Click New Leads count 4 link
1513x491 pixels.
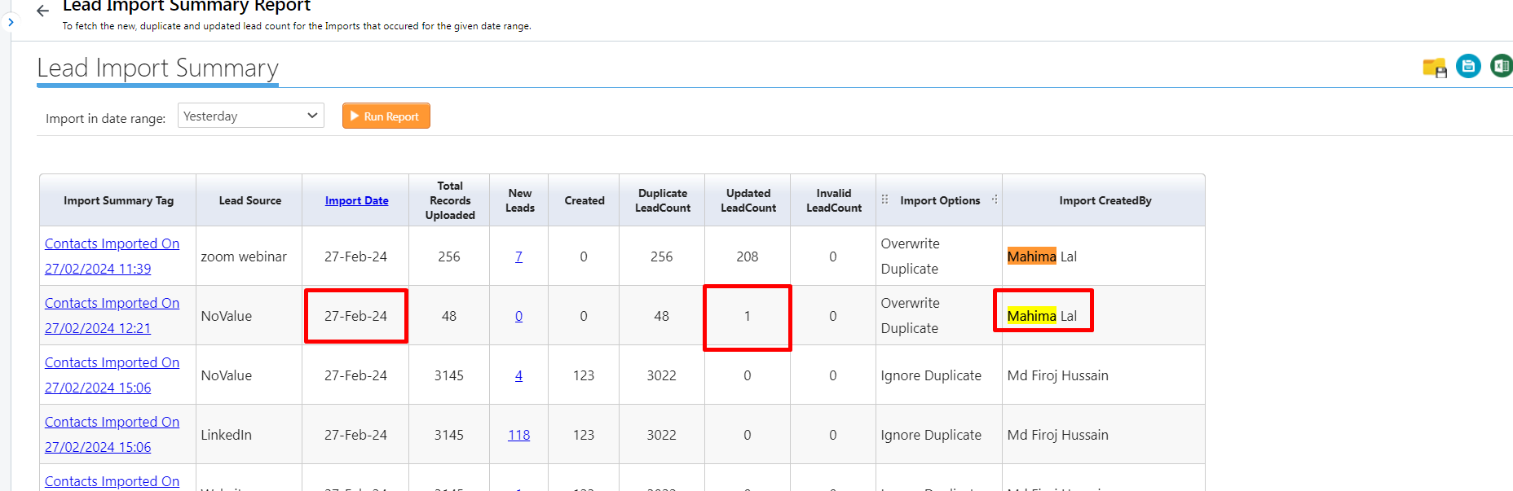(518, 375)
